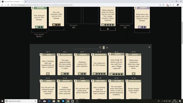Image resolution: width=183 pixels, height=103 pixels.
Task: Pick the Gunsmith perk card
Action: click(x=116, y=64)
